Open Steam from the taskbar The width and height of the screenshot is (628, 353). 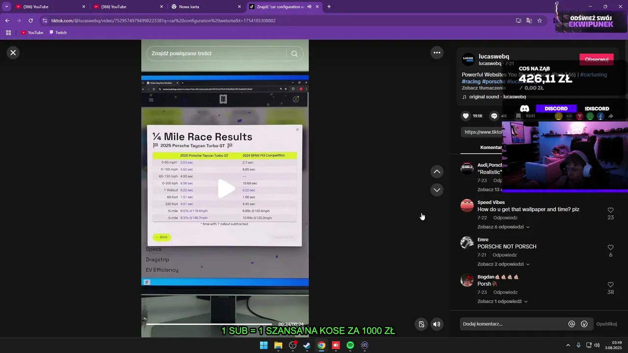(307, 345)
